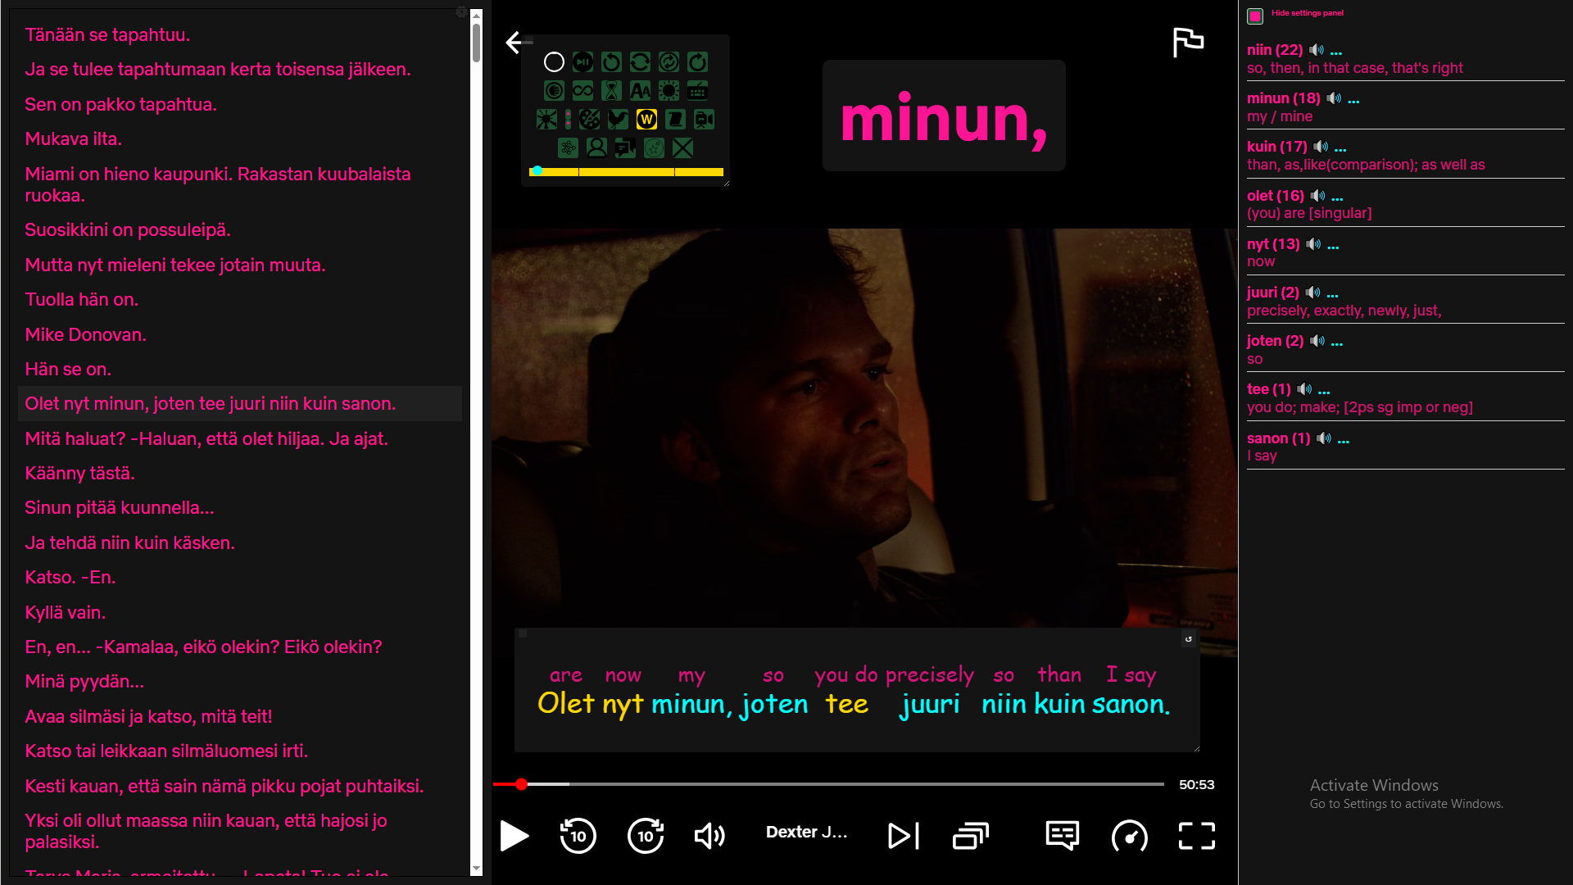The height and width of the screenshot is (885, 1573).
Task: Click the subtitle list vertical scrollbar thumb
Action: pyautogui.click(x=476, y=43)
